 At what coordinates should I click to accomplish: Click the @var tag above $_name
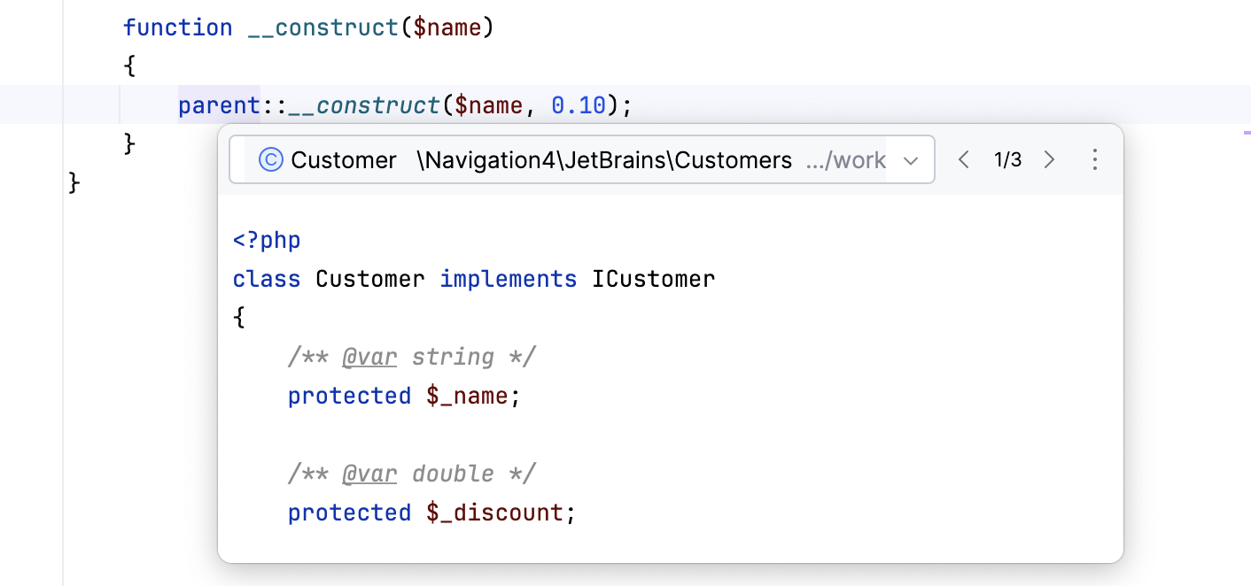tap(369, 357)
